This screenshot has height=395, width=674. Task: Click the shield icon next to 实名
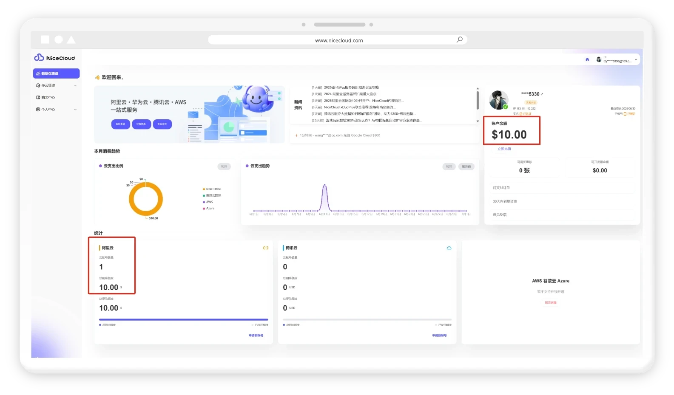tap(521, 114)
